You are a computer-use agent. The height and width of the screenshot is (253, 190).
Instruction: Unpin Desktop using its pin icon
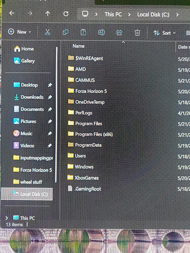(50, 85)
